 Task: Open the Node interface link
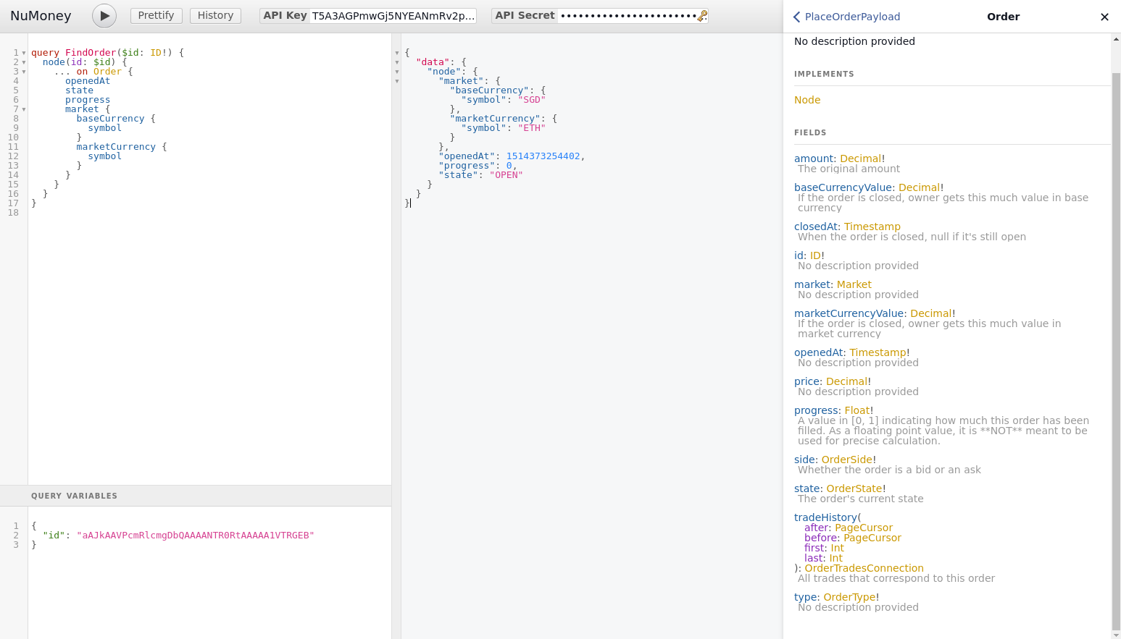click(807, 100)
